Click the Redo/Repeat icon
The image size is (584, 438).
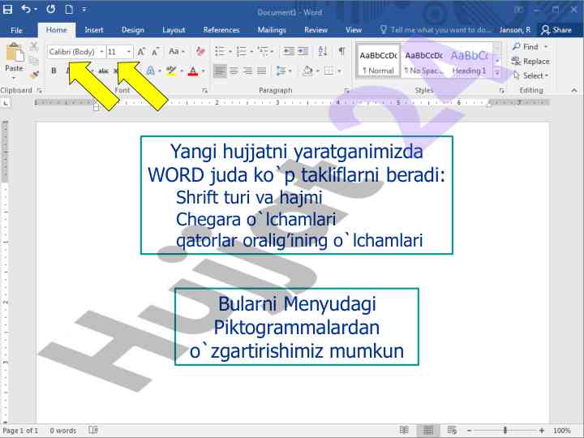pos(50,9)
